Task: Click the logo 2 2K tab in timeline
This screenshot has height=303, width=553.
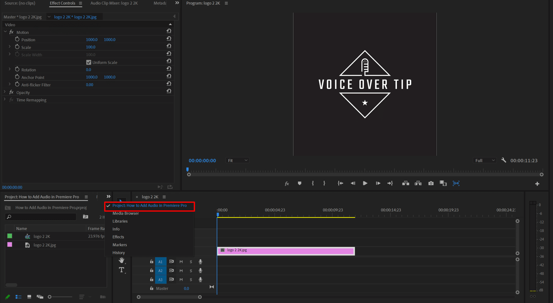Action: click(150, 197)
